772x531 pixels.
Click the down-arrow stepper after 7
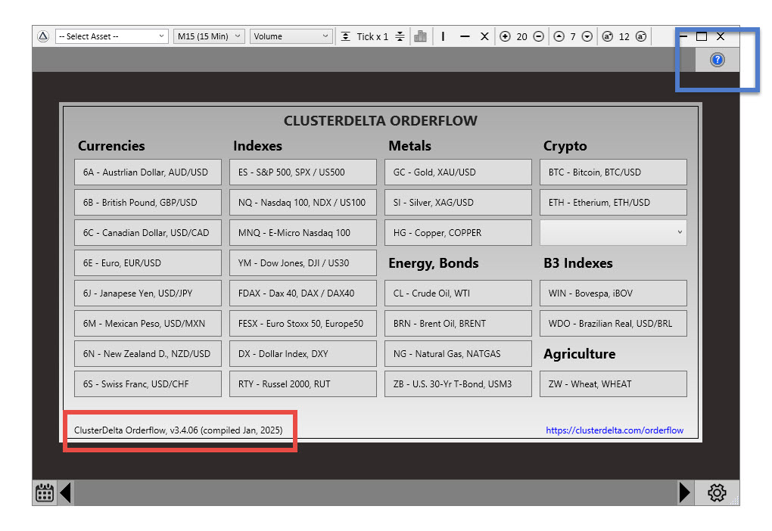coord(587,36)
